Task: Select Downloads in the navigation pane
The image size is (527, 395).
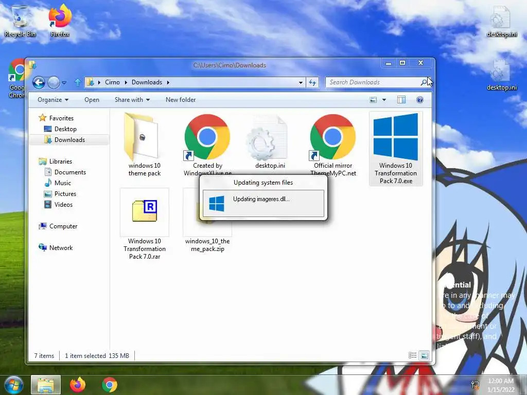Action: click(x=69, y=140)
